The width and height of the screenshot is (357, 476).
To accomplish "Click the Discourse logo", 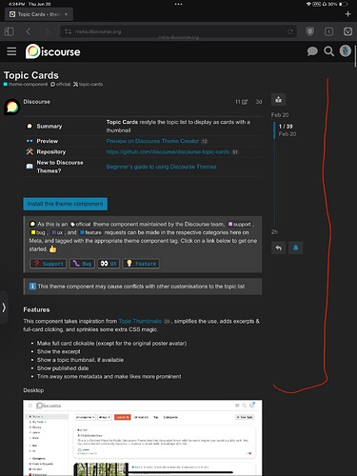I will 53,51.
